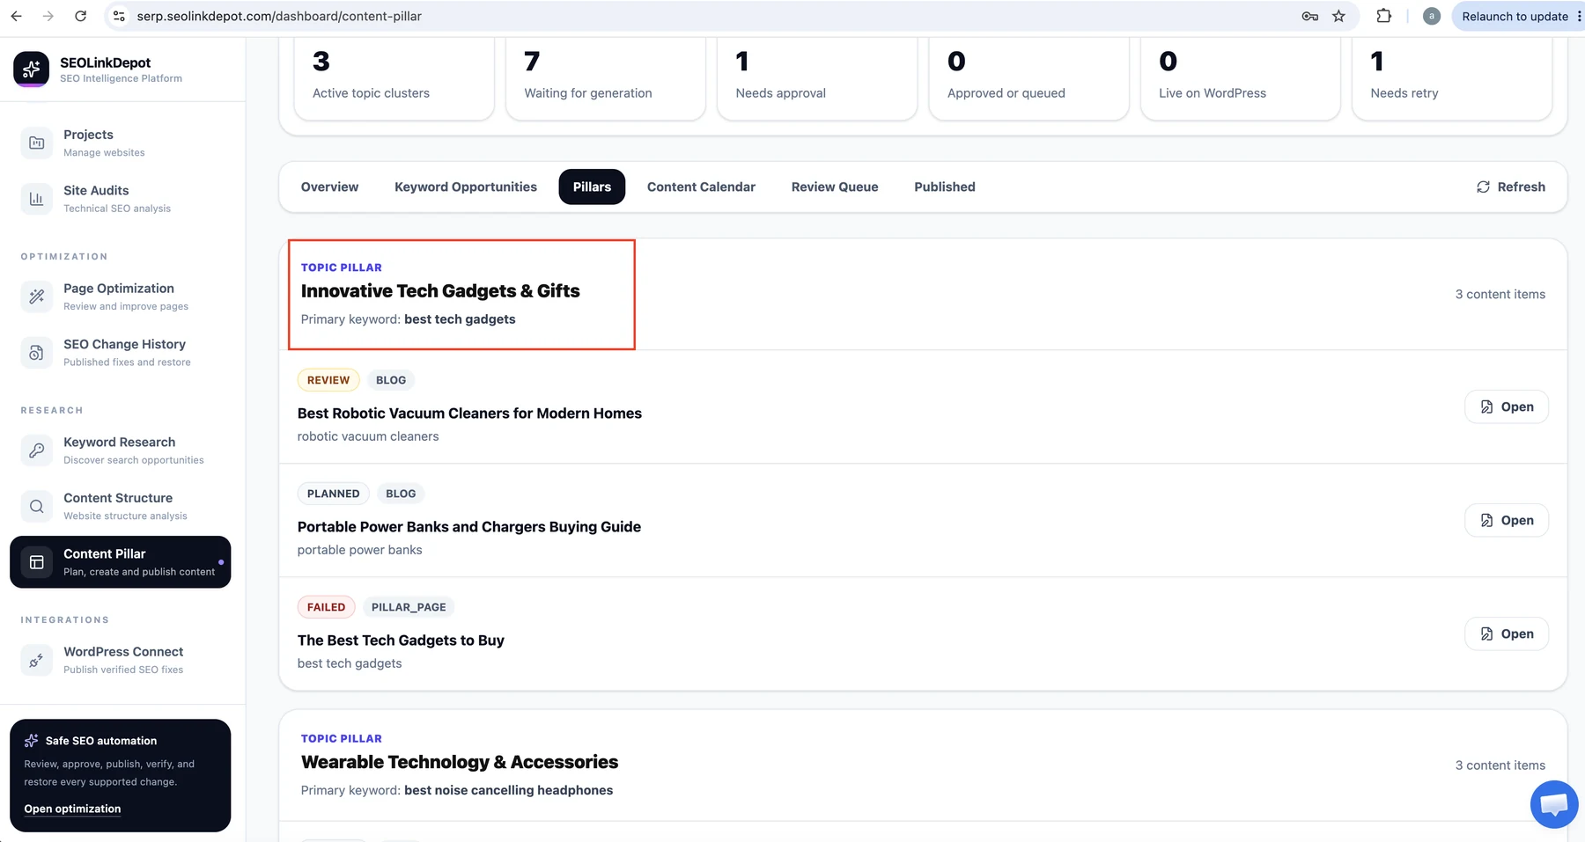Switch to Content Calendar tab
Viewport: 1585px width, 842px height.
(x=701, y=187)
